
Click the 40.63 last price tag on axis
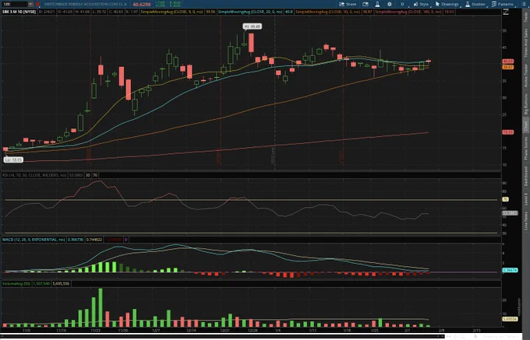[x=508, y=61]
